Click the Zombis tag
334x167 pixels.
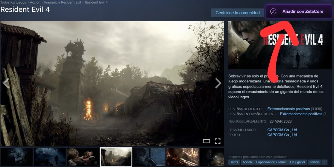(x=314, y=162)
